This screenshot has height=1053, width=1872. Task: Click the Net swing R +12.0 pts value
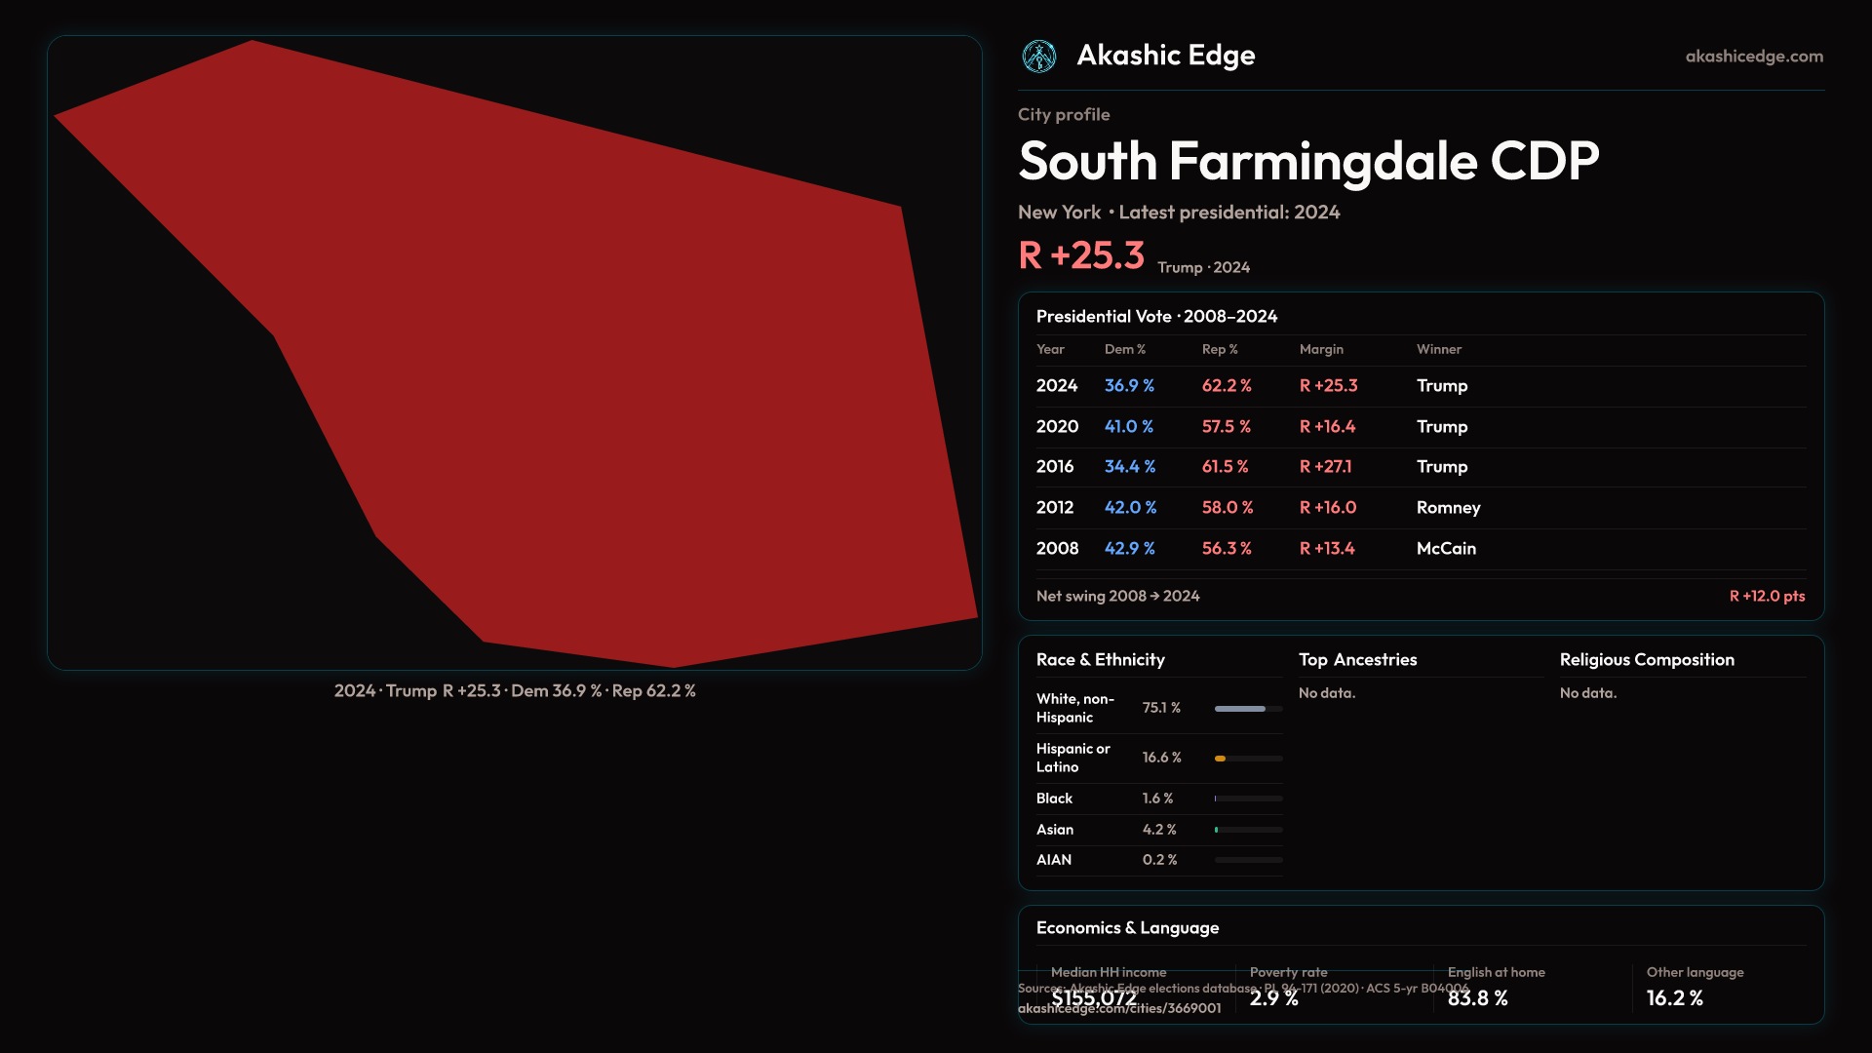point(1766,596)
